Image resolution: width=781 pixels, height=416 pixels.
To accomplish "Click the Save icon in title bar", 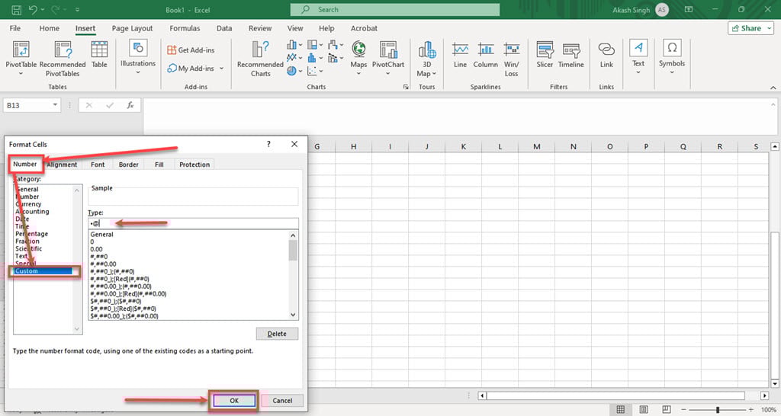I will click(x=17, y=9).
